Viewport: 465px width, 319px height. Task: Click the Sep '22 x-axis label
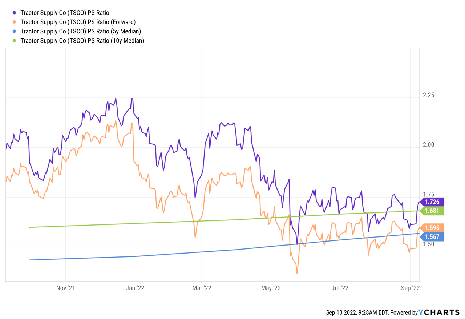[x=410, y=288]
